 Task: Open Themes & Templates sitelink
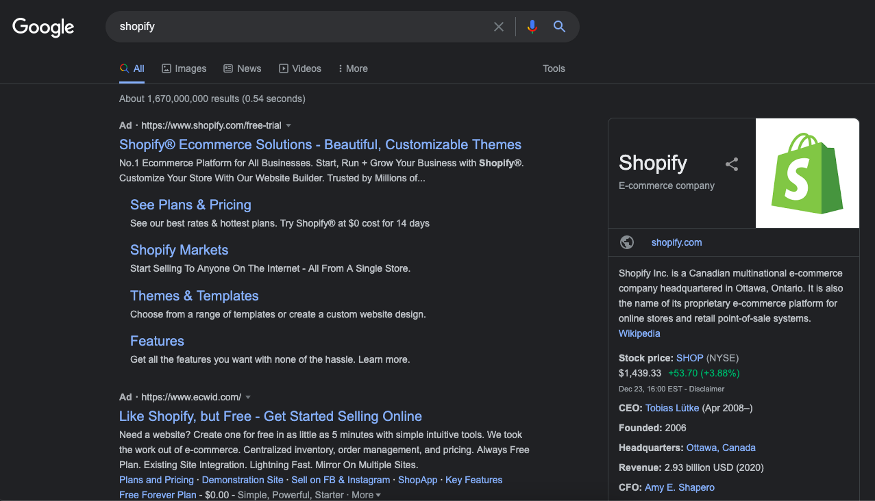(195, 296)
